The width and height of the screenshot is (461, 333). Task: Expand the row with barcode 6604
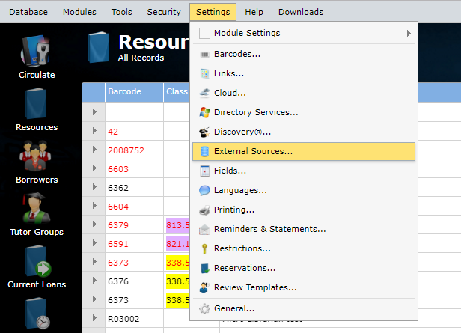coord(94,206)
